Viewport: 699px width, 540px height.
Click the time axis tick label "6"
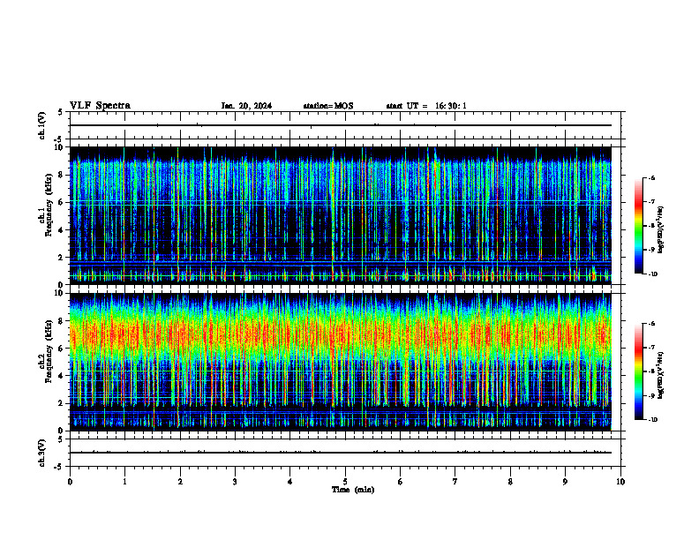pos(401,482)
